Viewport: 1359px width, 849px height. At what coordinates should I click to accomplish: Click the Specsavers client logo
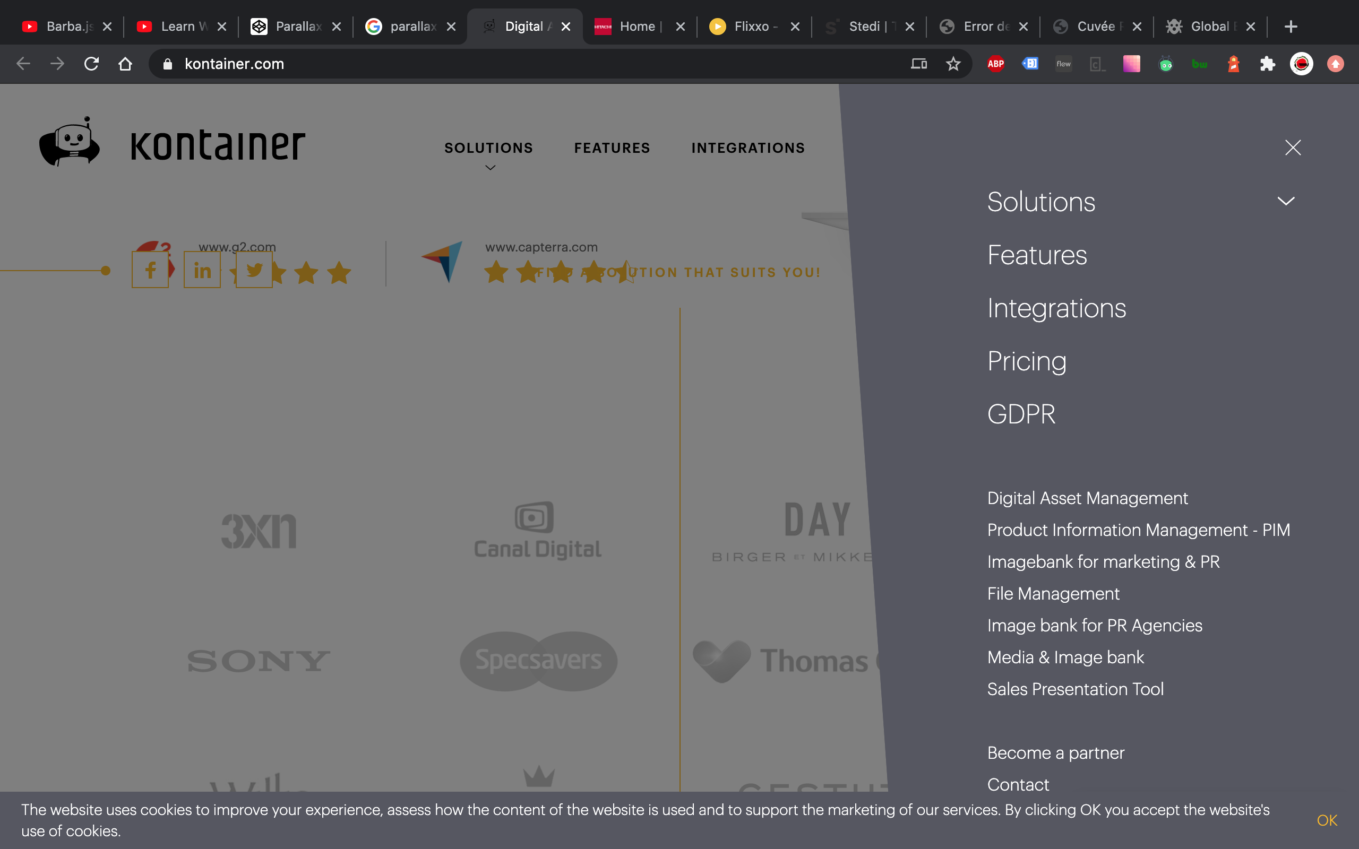538,661
